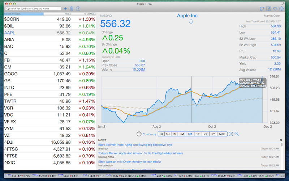Click the add symbol plus icon

click(x=65, y=8)
